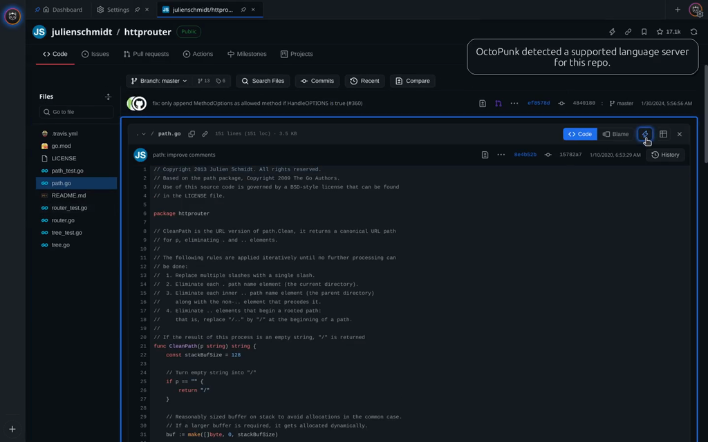Open a new tab with plus icon
The width and height of the screenshot is (708, 442).
pos(678,10)
